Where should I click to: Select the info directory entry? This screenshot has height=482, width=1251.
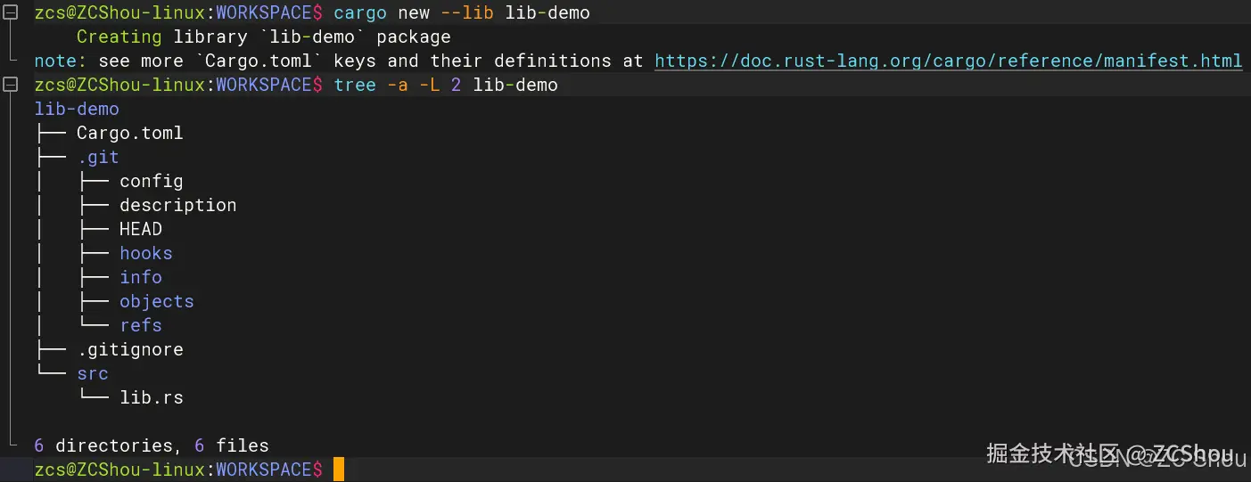[x=141, y=277]
